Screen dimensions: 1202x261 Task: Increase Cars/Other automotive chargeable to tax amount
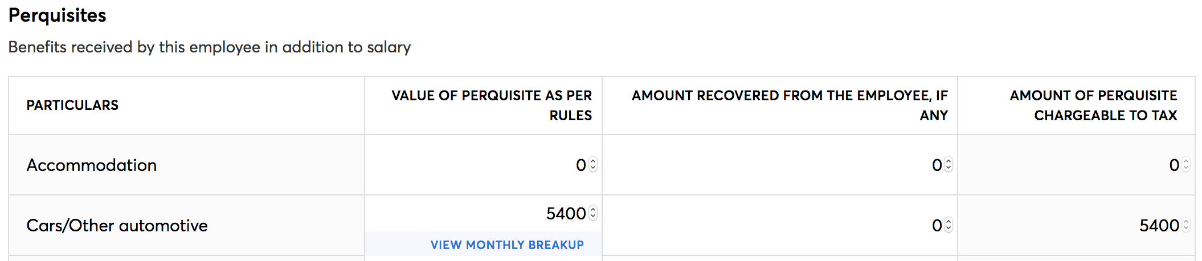(1186, 222)
